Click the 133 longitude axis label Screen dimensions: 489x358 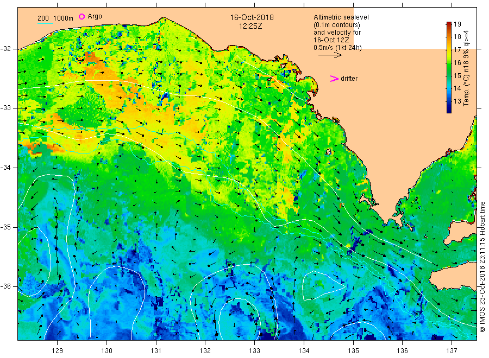254,350
